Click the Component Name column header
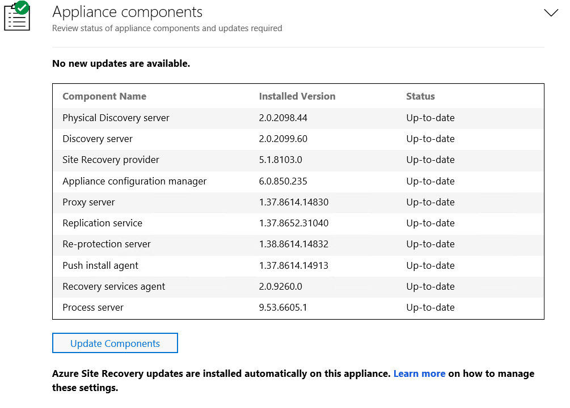Viewport: 570px width, 408px height. [104, 96]
